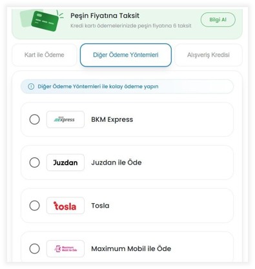This screenshot has height=269, width=255.
Task: Click the Juzdan ile Öde label
Action: tap(116, 163)
